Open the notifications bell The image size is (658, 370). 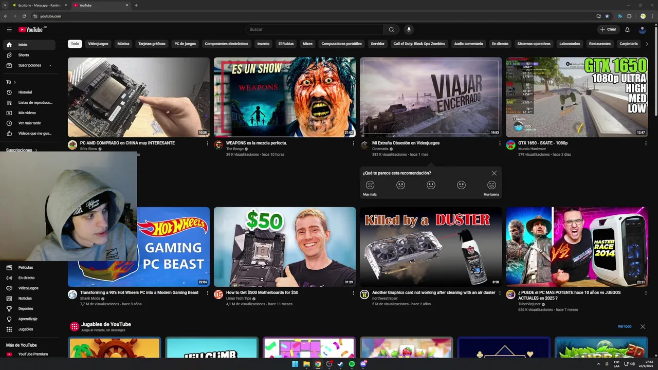(x=627, y=29)
